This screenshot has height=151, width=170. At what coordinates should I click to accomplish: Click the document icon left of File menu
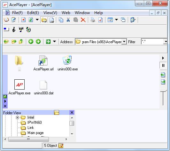pyautogui.click(x=7, y=12)
